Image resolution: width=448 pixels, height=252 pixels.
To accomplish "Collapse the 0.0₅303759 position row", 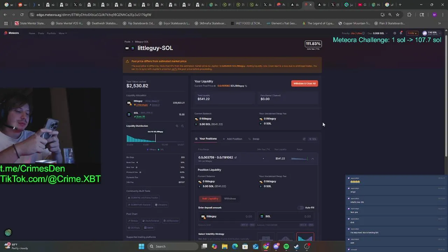I will [313, 159].
